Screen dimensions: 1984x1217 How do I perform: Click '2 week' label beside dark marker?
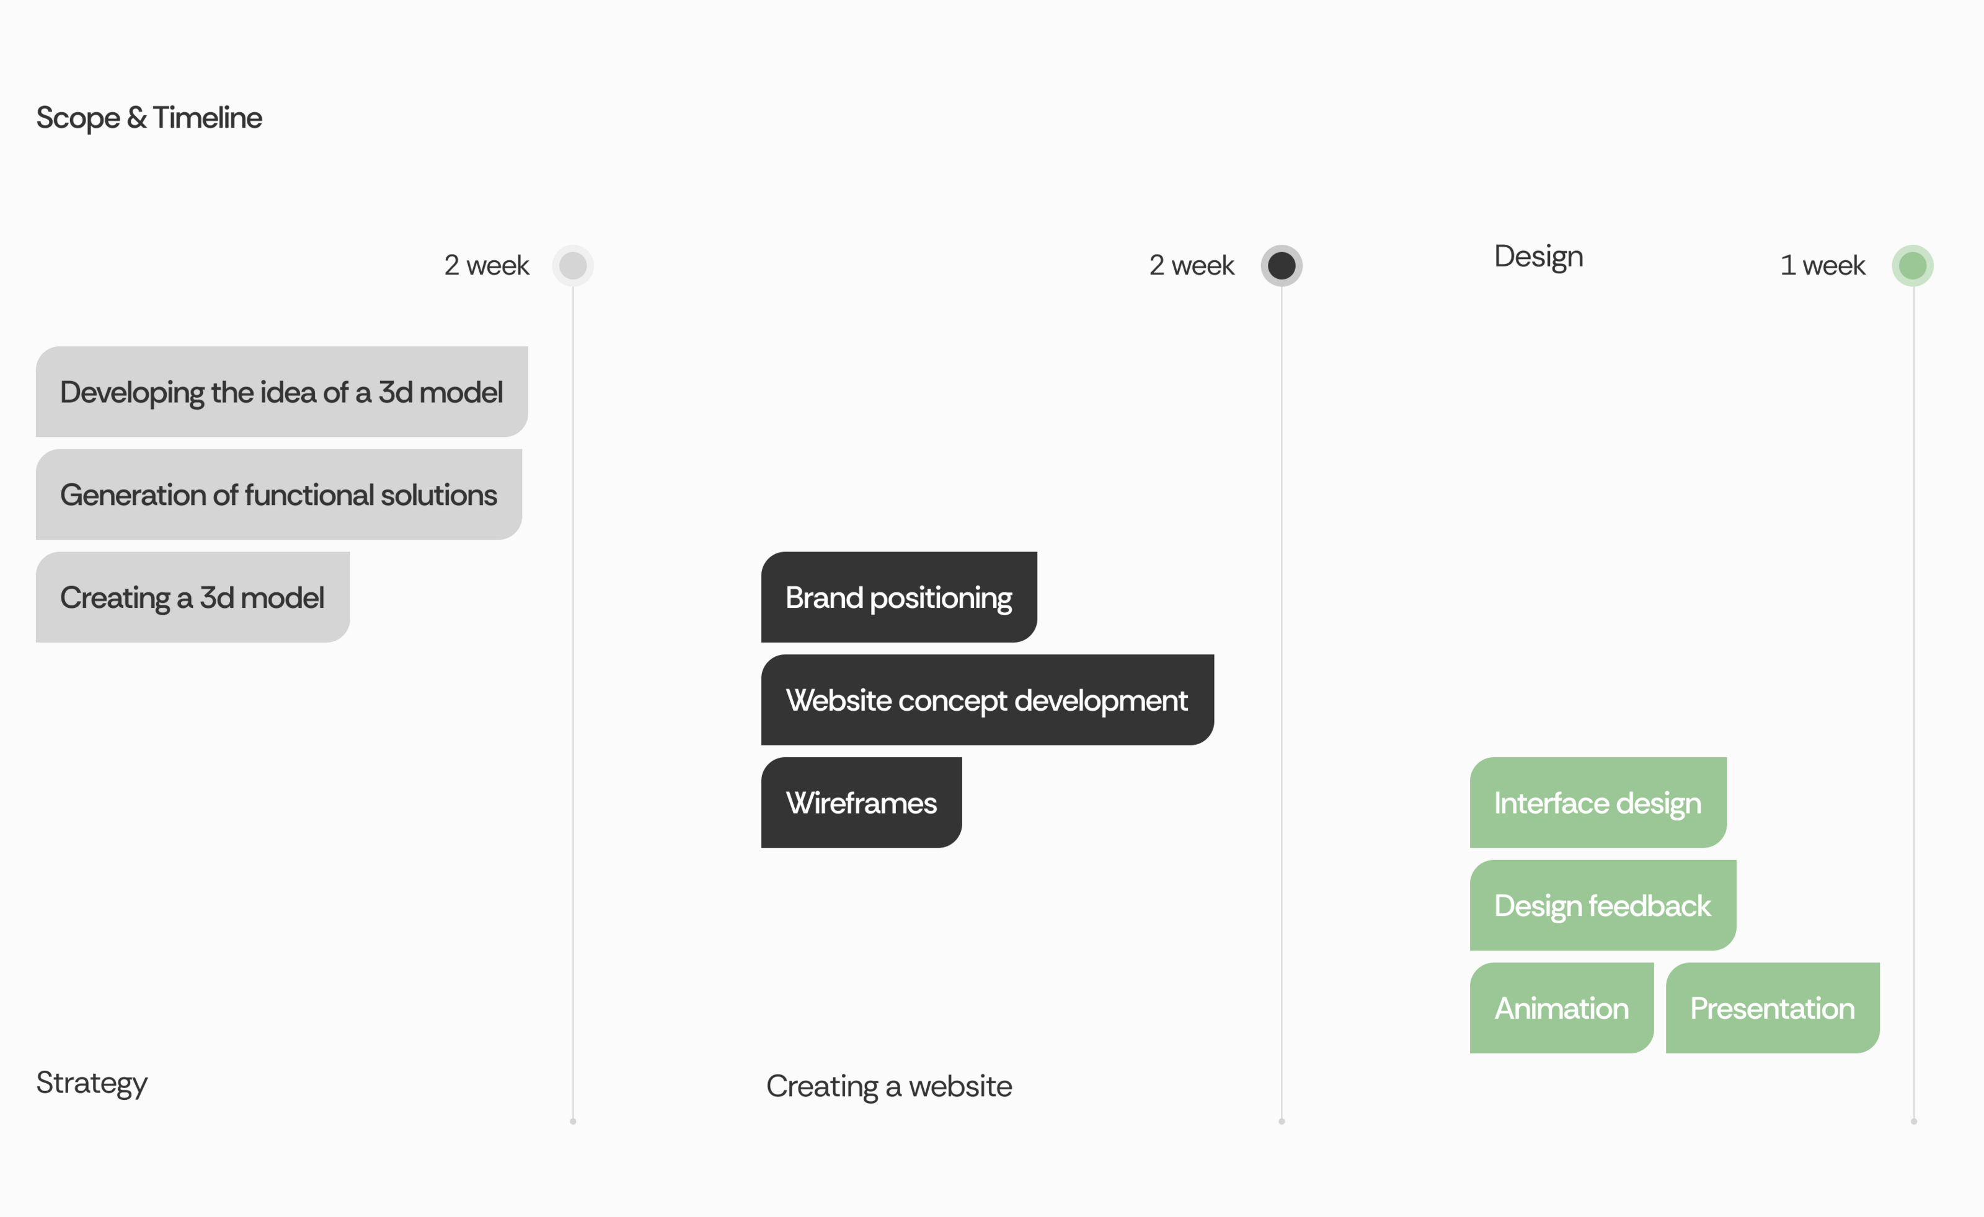click(1191, 265)
